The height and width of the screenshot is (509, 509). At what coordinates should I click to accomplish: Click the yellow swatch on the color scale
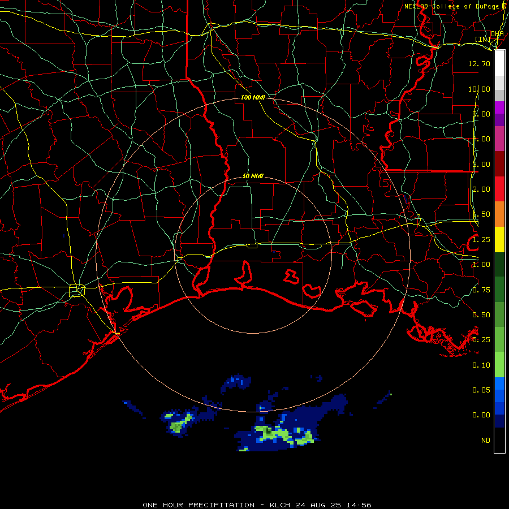point(499,239)
